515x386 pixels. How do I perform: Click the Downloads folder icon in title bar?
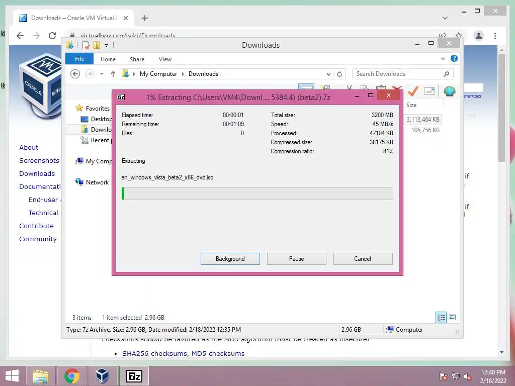coord(69,45)
